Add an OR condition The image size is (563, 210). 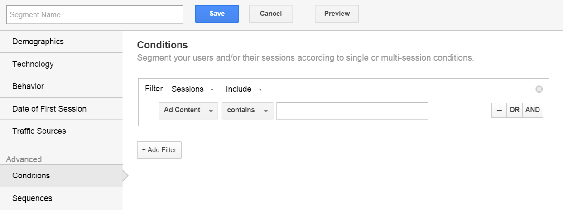[514, 110]
